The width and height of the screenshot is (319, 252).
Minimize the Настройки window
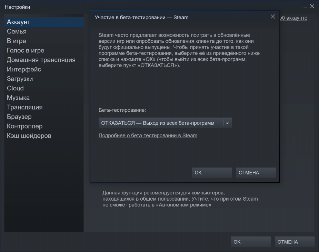coord(305,7)
